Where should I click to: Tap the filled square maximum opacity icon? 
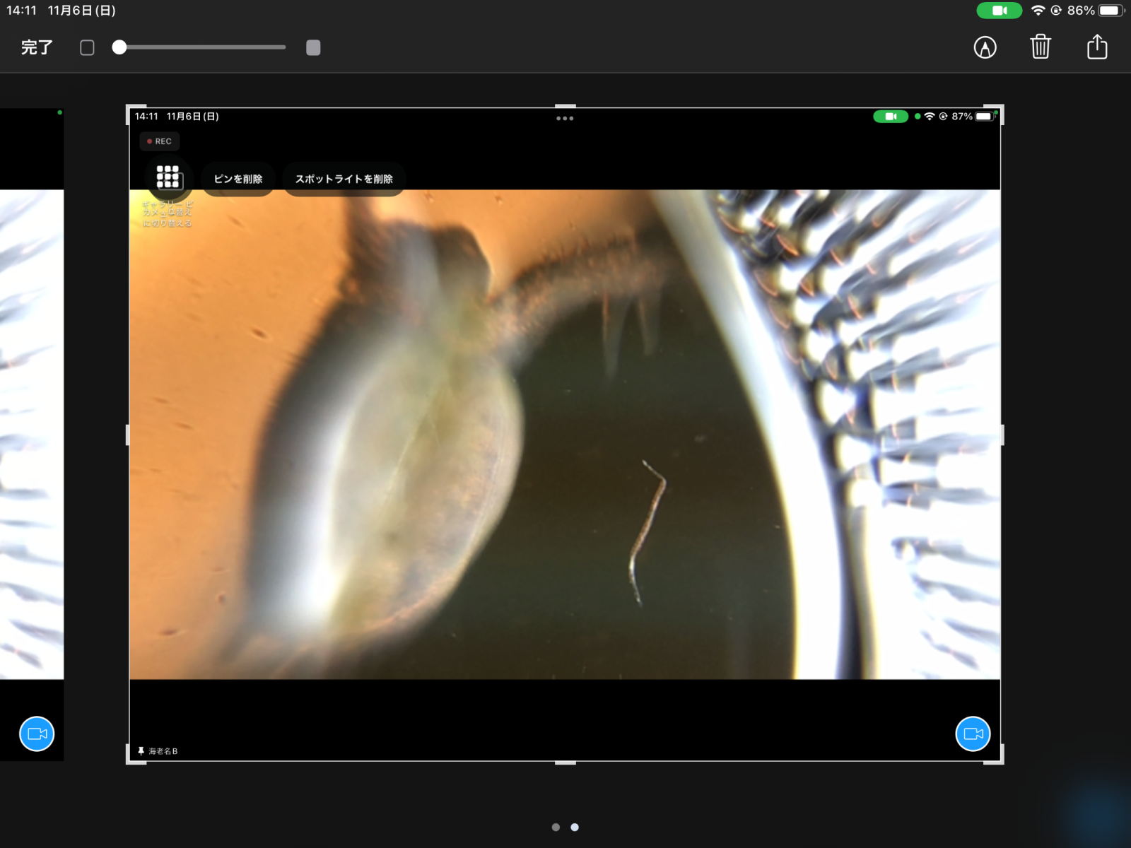click(x=313, y=47)
